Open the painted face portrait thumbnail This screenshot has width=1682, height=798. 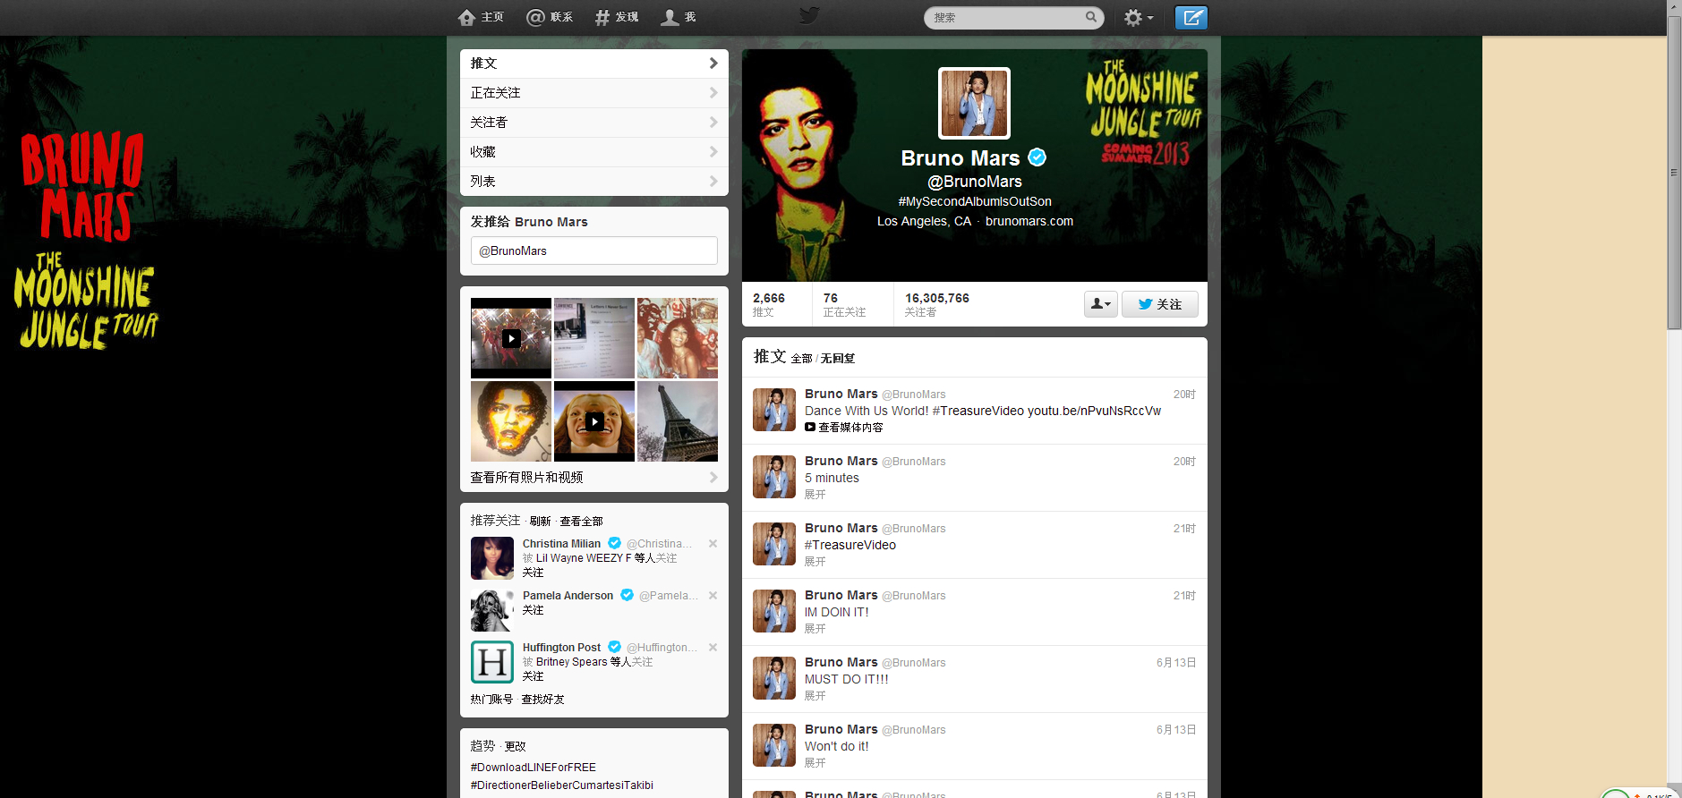coord(511,421)
